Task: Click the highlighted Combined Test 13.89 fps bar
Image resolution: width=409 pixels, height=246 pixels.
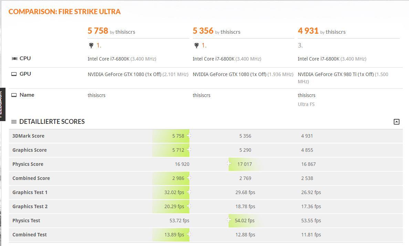Action: 171,235
